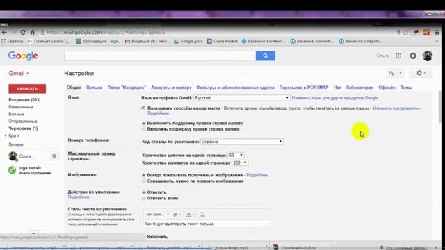Click the Подробнее link next to images option

tap(257, 175)
